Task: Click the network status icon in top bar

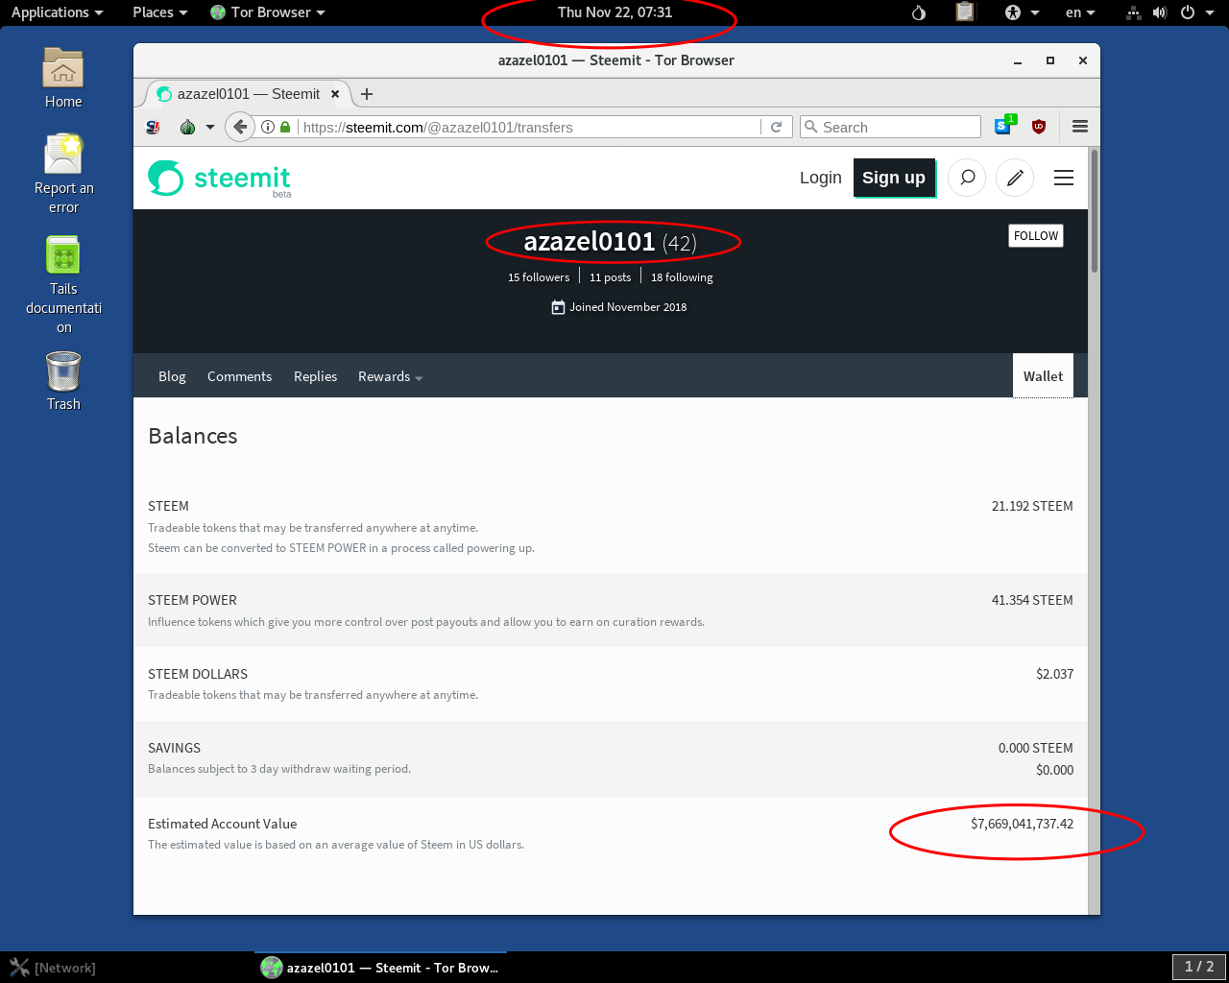Action: [x=1134, y=12]
